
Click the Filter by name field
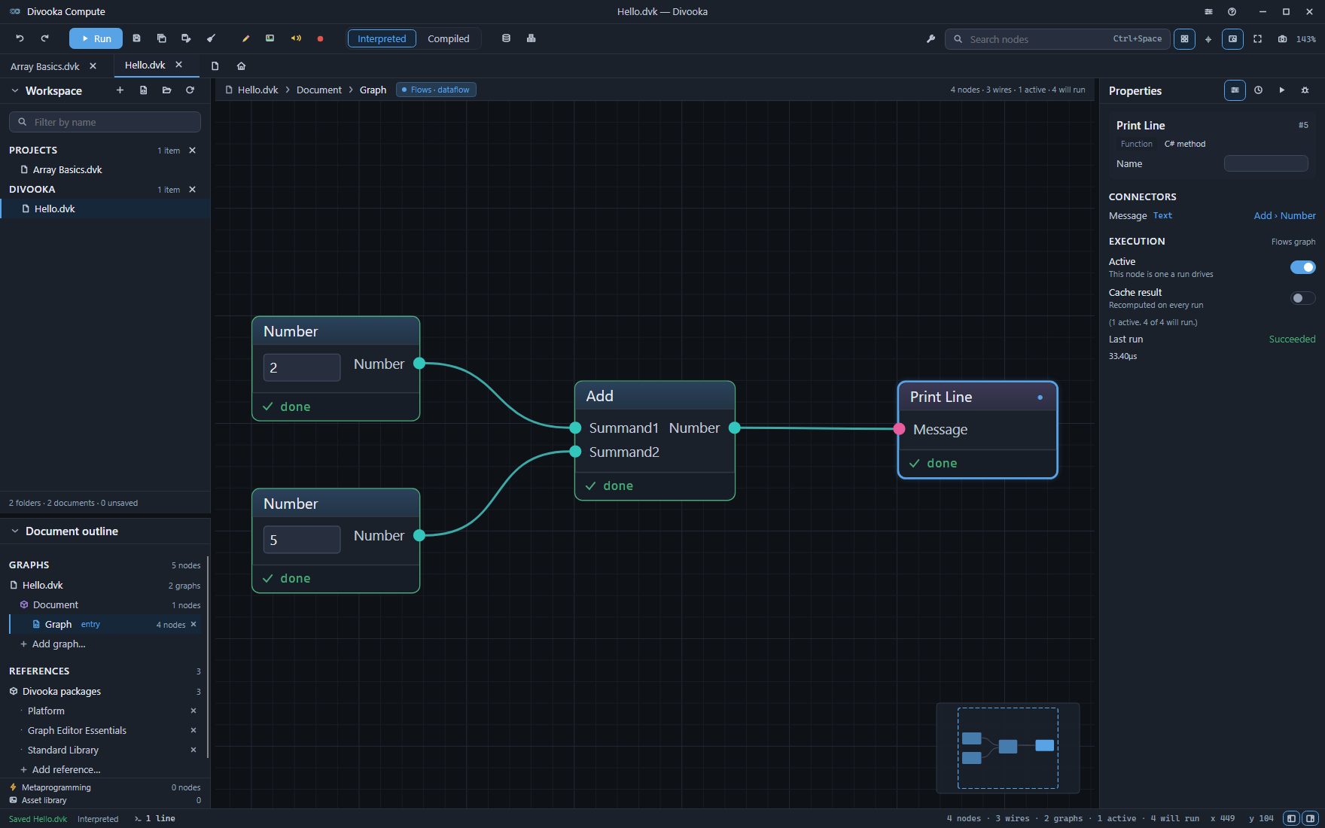[x=105, y=122]
